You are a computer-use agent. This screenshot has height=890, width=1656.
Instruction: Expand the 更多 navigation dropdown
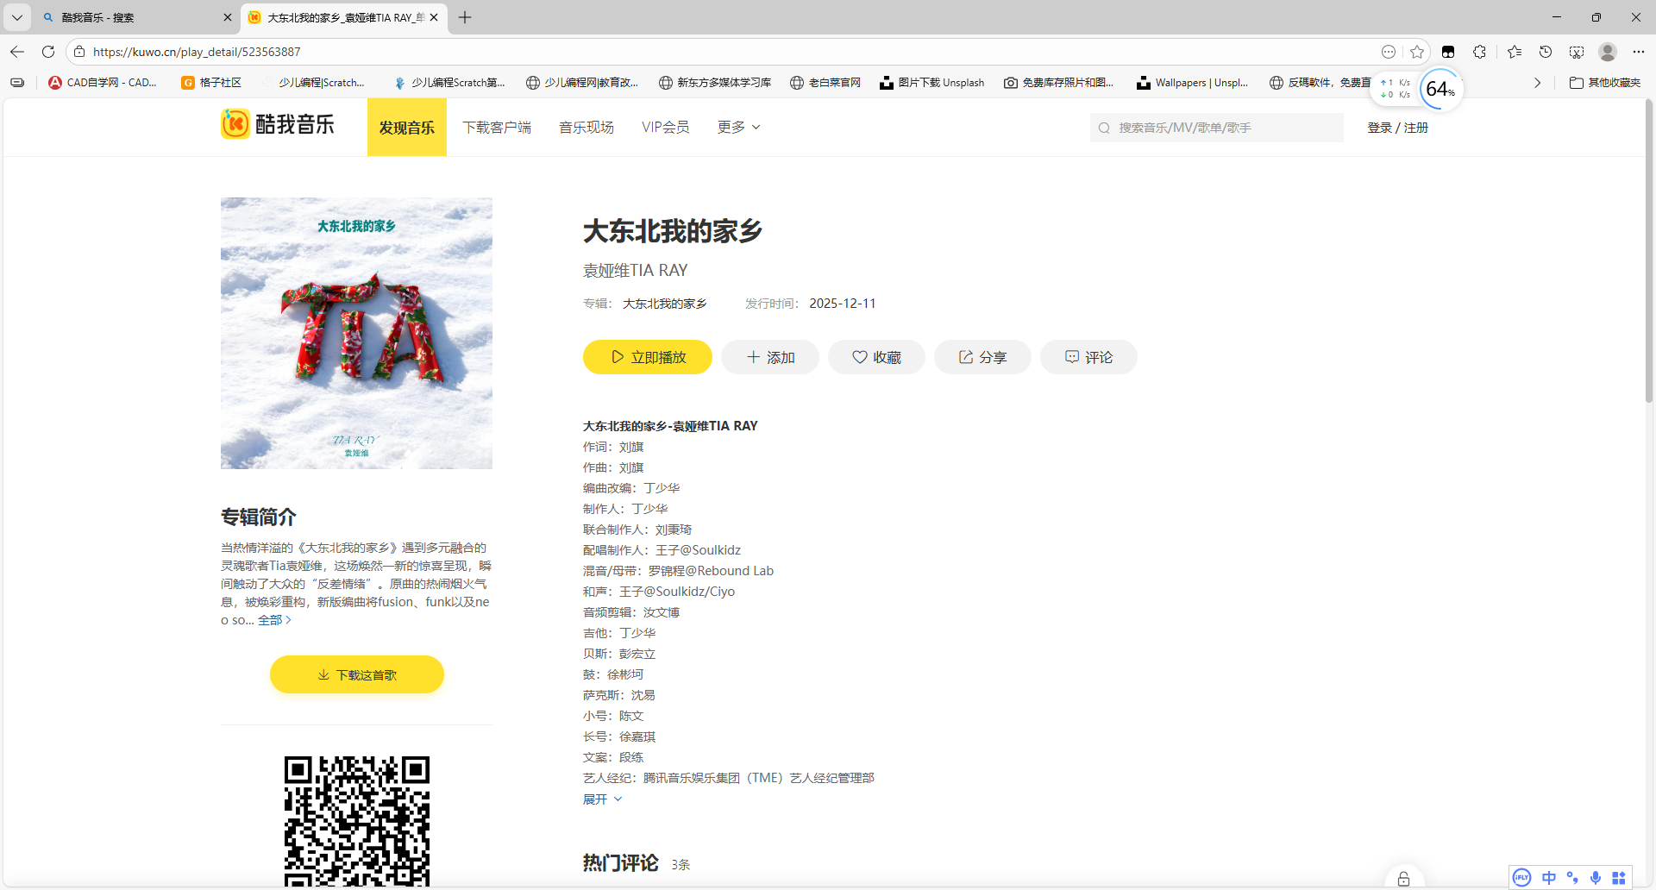click(738, 128)
